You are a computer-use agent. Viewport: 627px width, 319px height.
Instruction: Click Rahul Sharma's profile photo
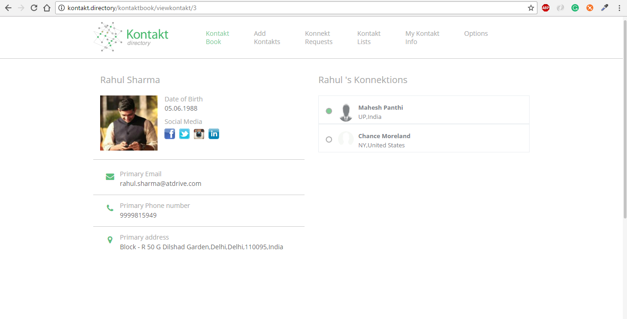129,123
